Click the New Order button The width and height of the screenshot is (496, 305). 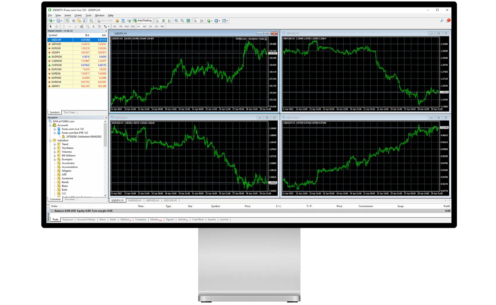click(105, 21)
